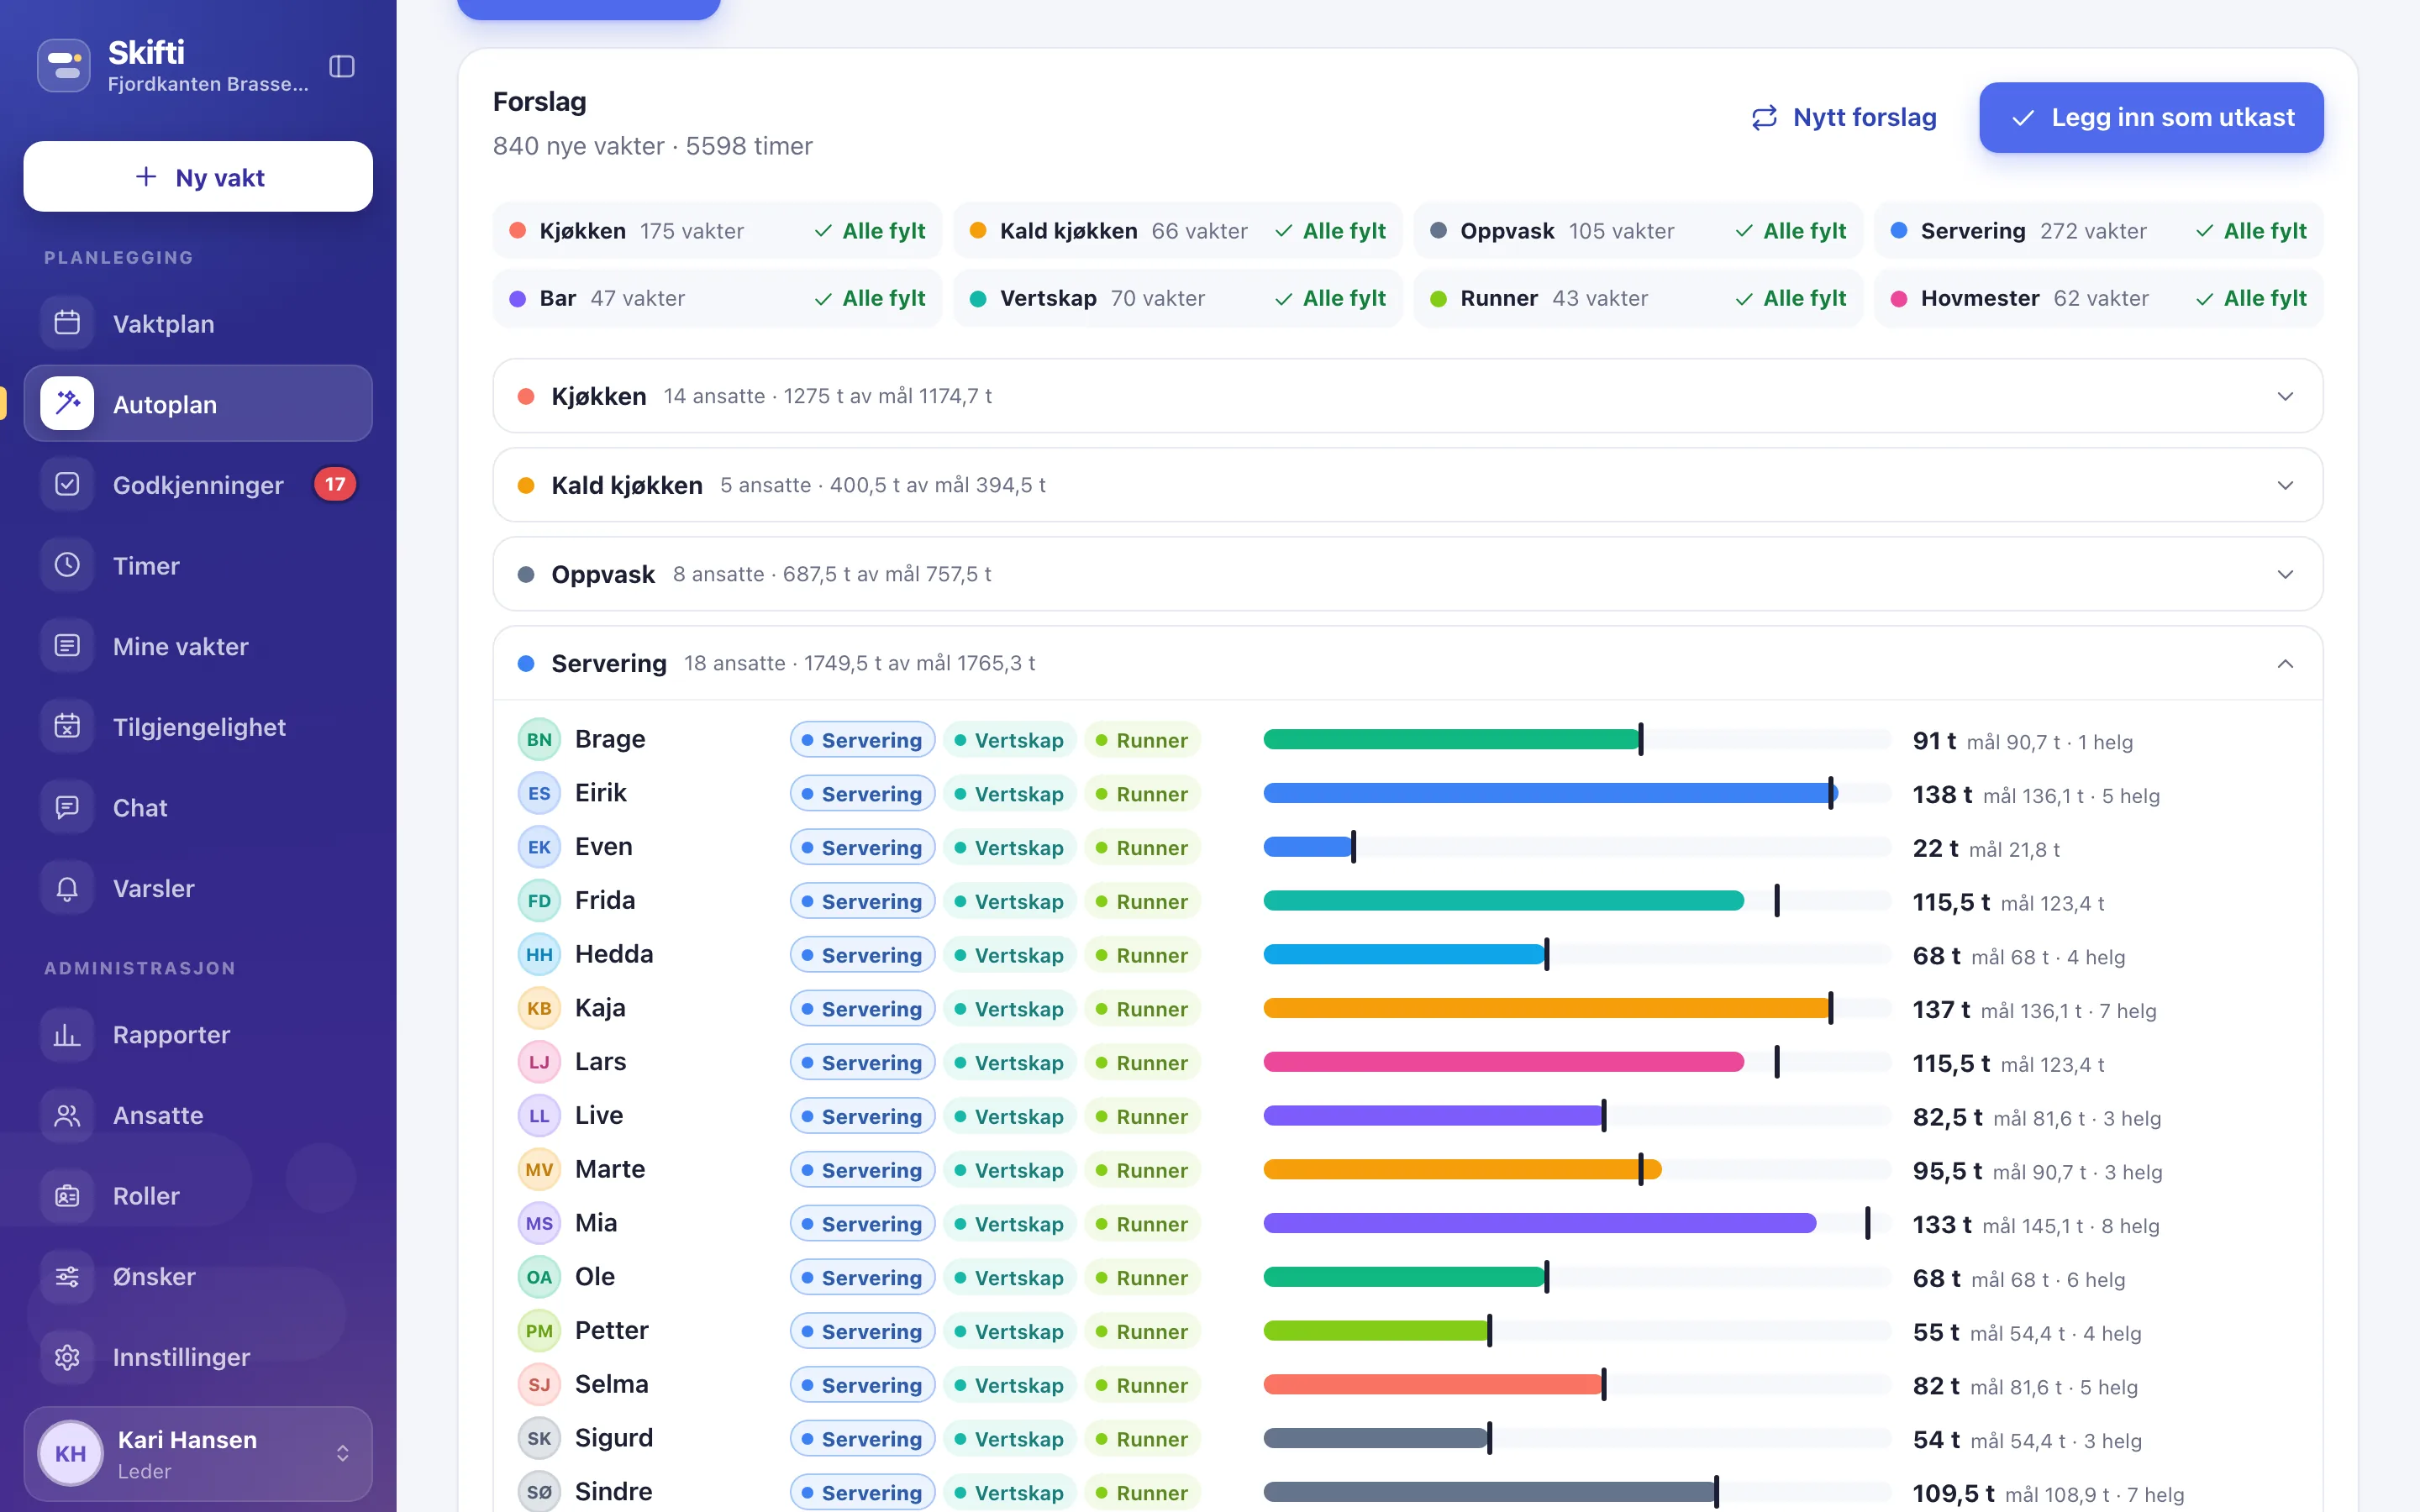Click the Runner tag on Kaja's row
This screenshot has height=1512, width=2420.
pos(1142,1008)
